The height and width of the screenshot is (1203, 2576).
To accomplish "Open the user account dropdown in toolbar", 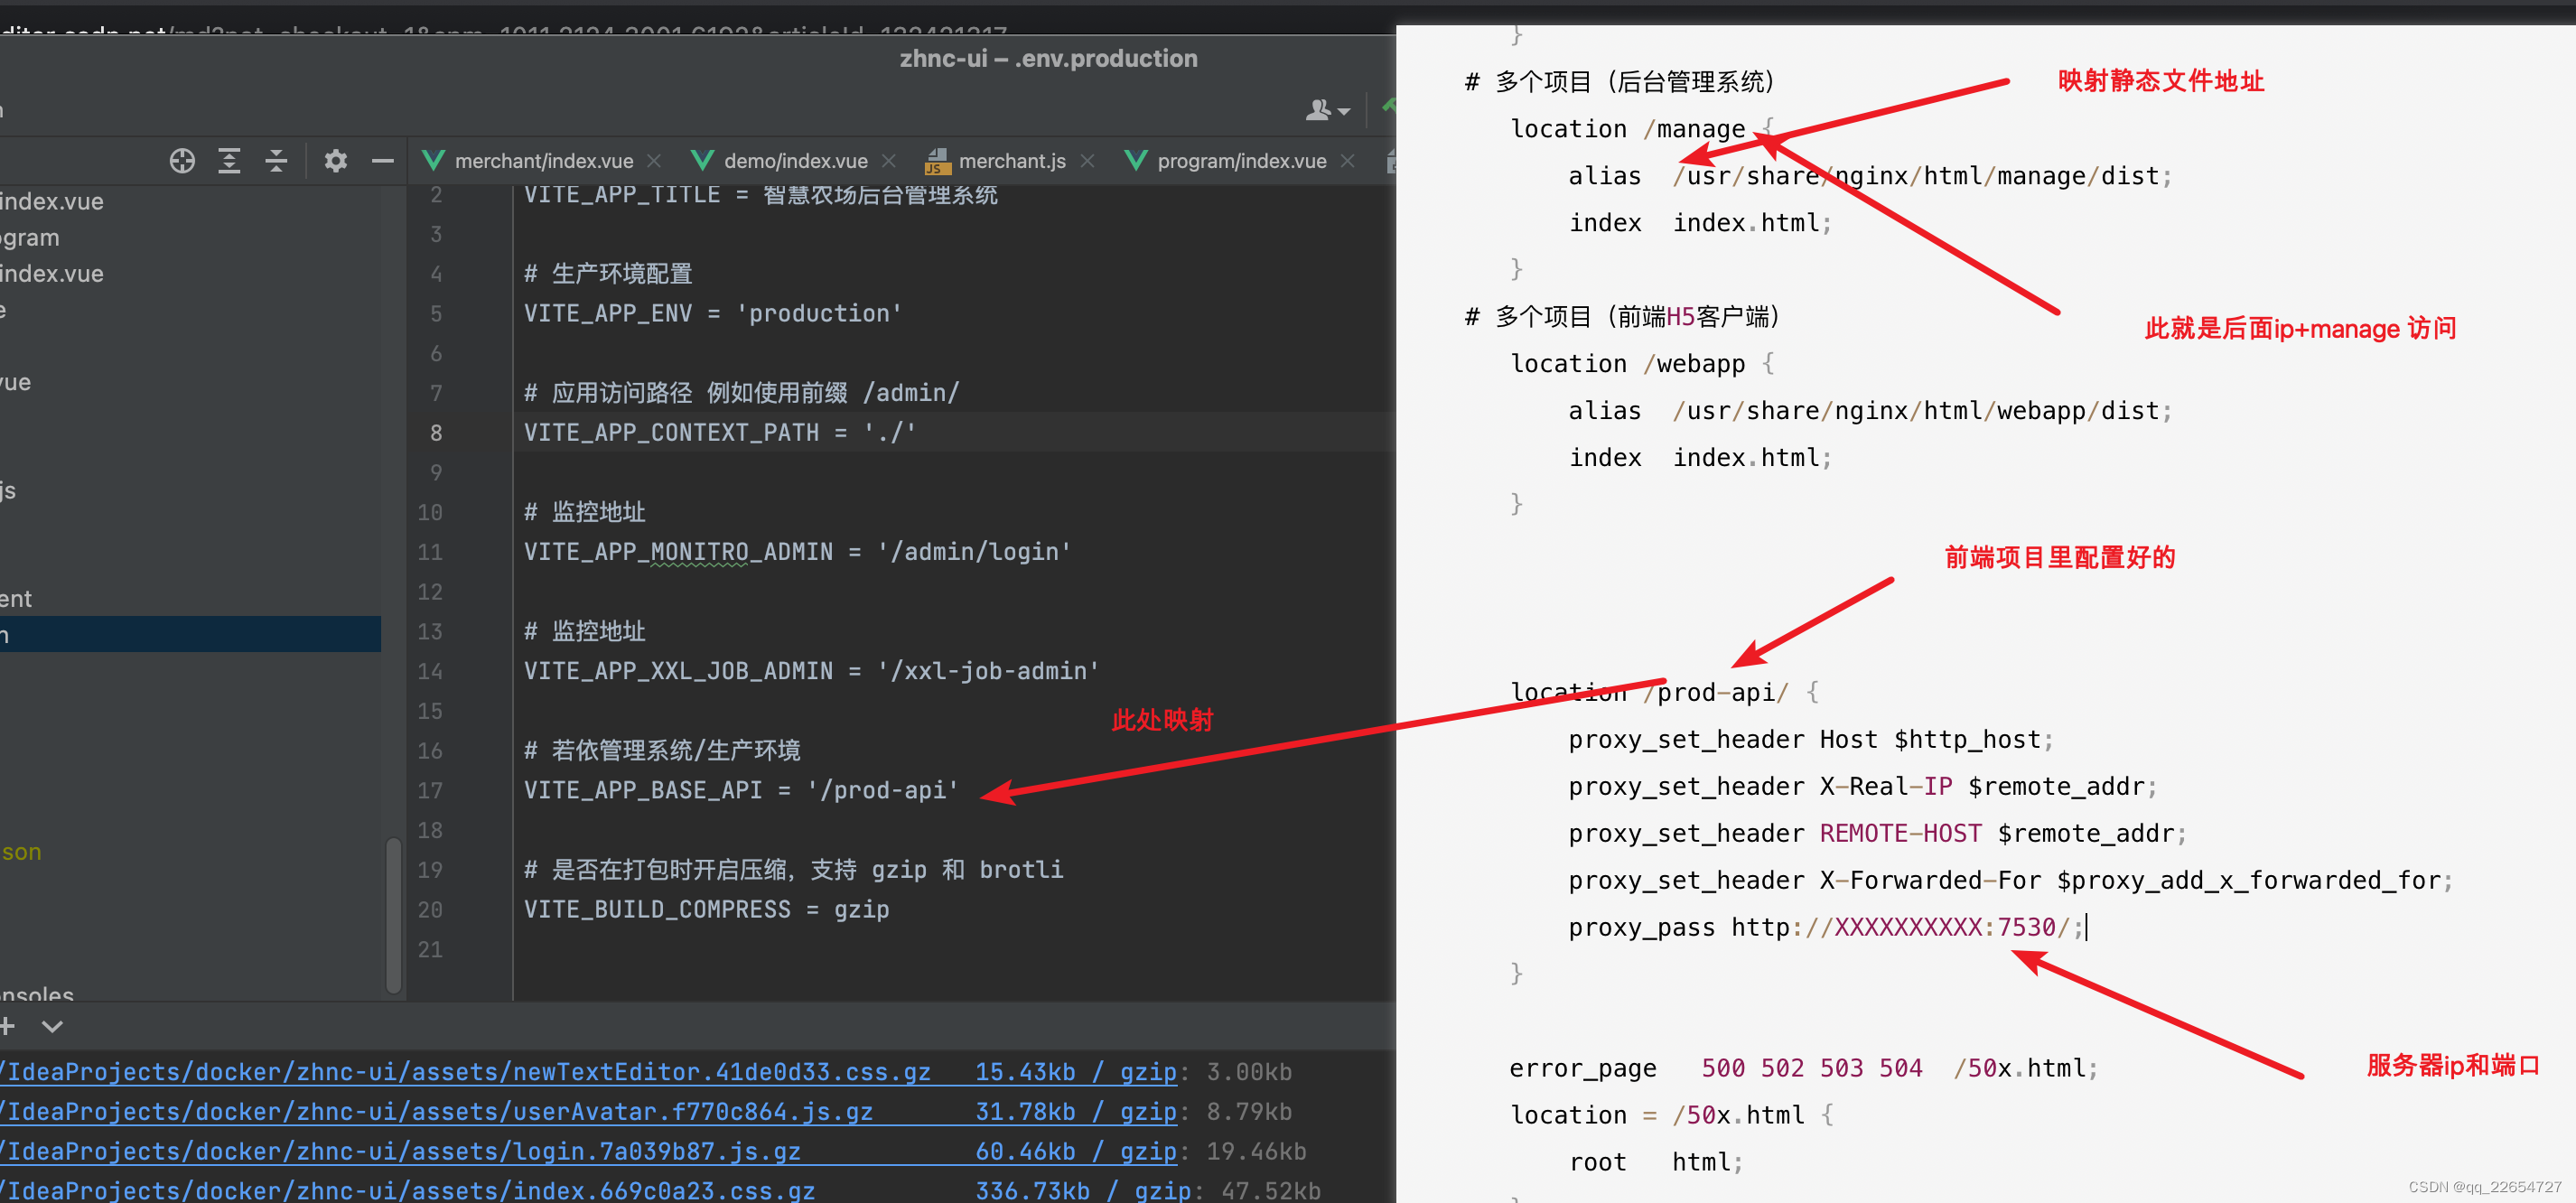I will click(1326, 110).
